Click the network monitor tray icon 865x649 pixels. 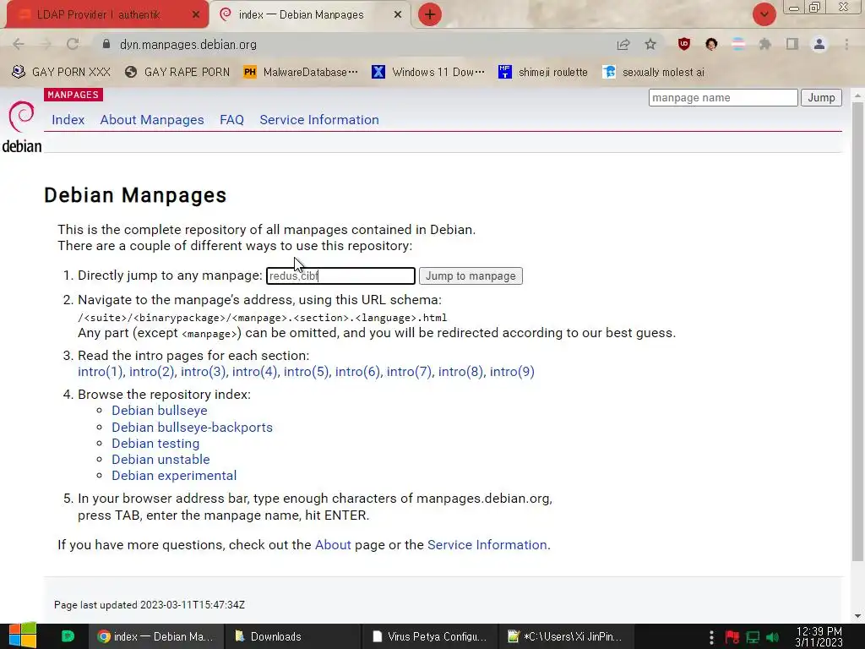pyautogui.click(x=753, y=637)
